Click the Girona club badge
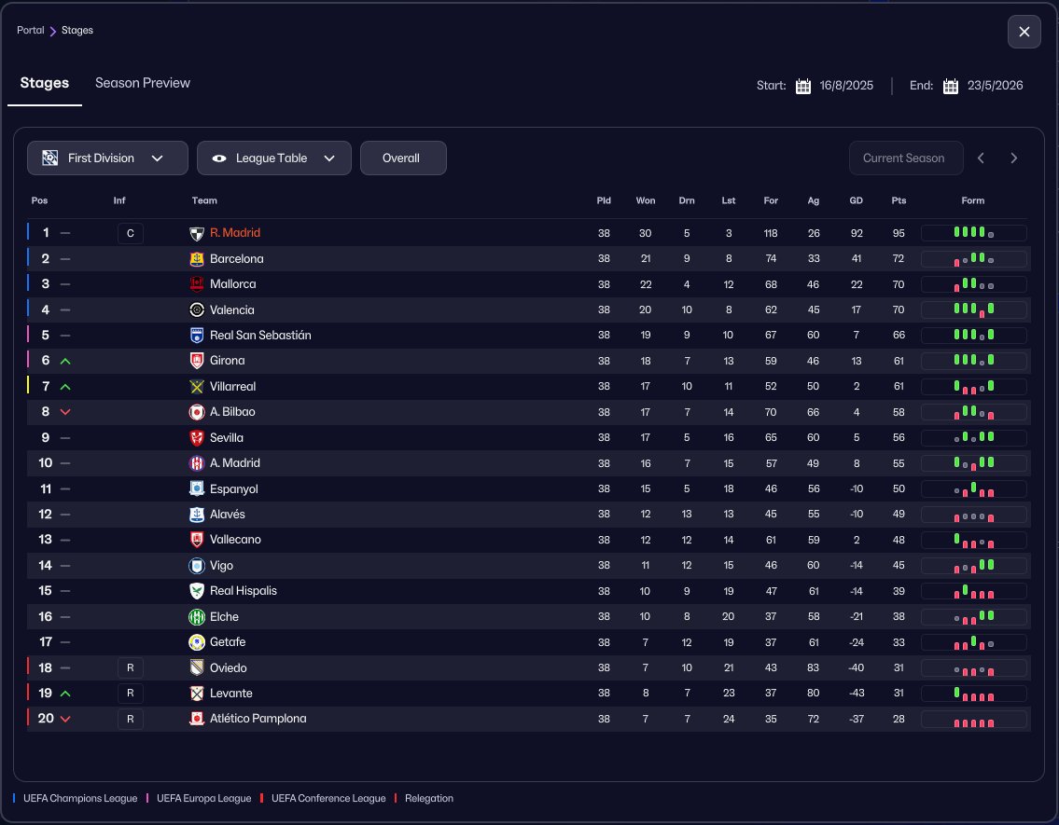 (197, 361)
